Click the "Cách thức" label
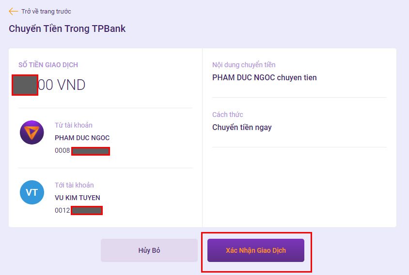Viewport: 409px width, 275px height. [x=227, y=115]
